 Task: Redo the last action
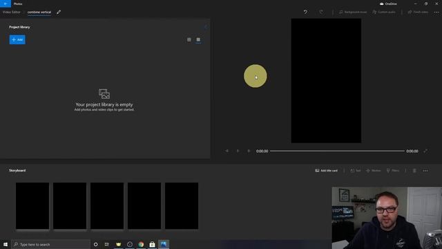point(321,12)
